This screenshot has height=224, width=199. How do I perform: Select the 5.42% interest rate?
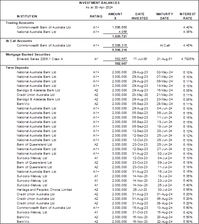[x=188, y=212]
